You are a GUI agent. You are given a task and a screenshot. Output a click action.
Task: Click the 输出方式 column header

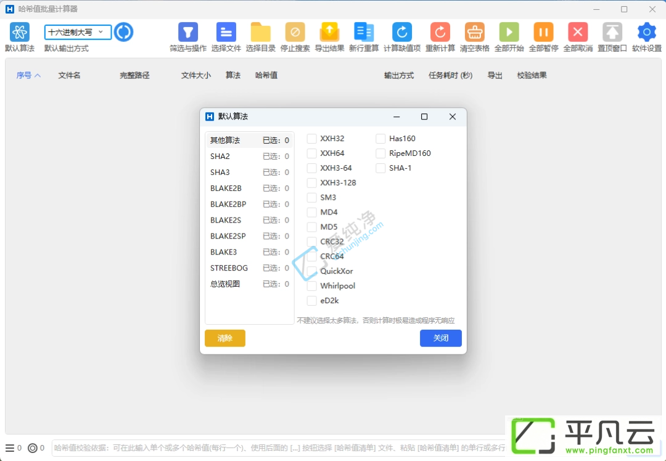pos(399,76)
